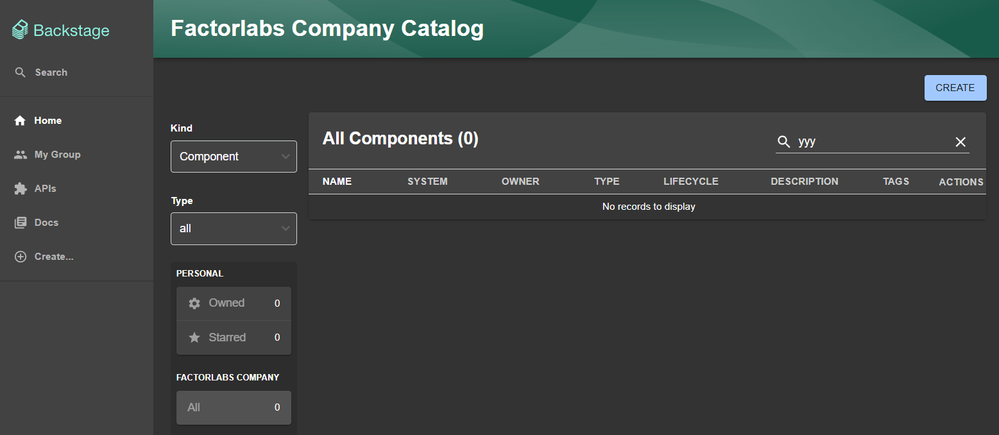Open the Kind dropdown showing Component
The width and height of the screenshot is (999, 435).
tap(234, 157)
